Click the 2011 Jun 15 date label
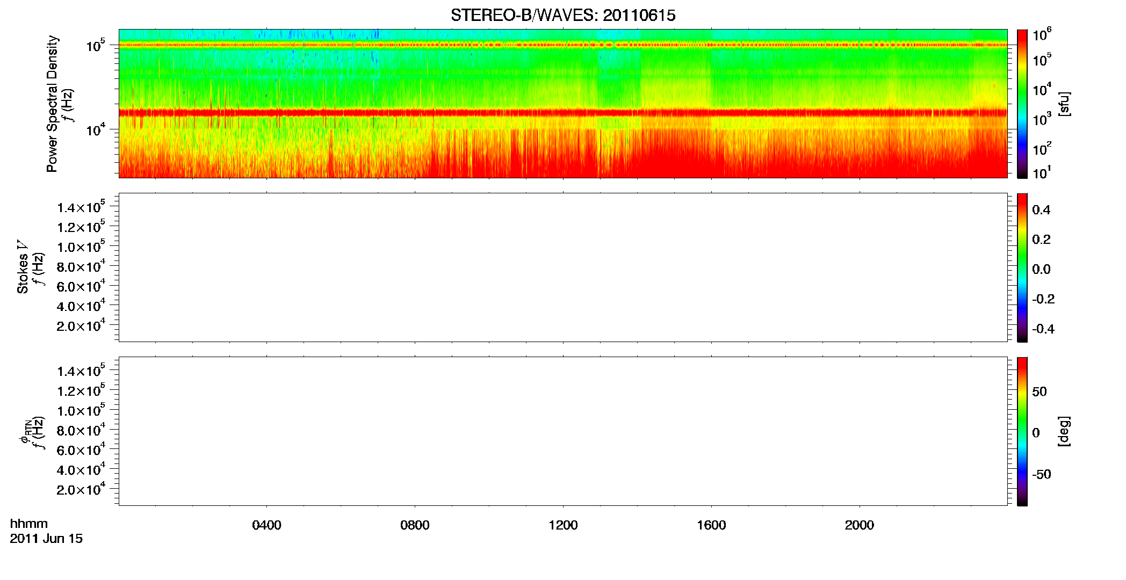The width and height of the screenshot is (1126, 580). pyautogui.click(x=46, y=539)
